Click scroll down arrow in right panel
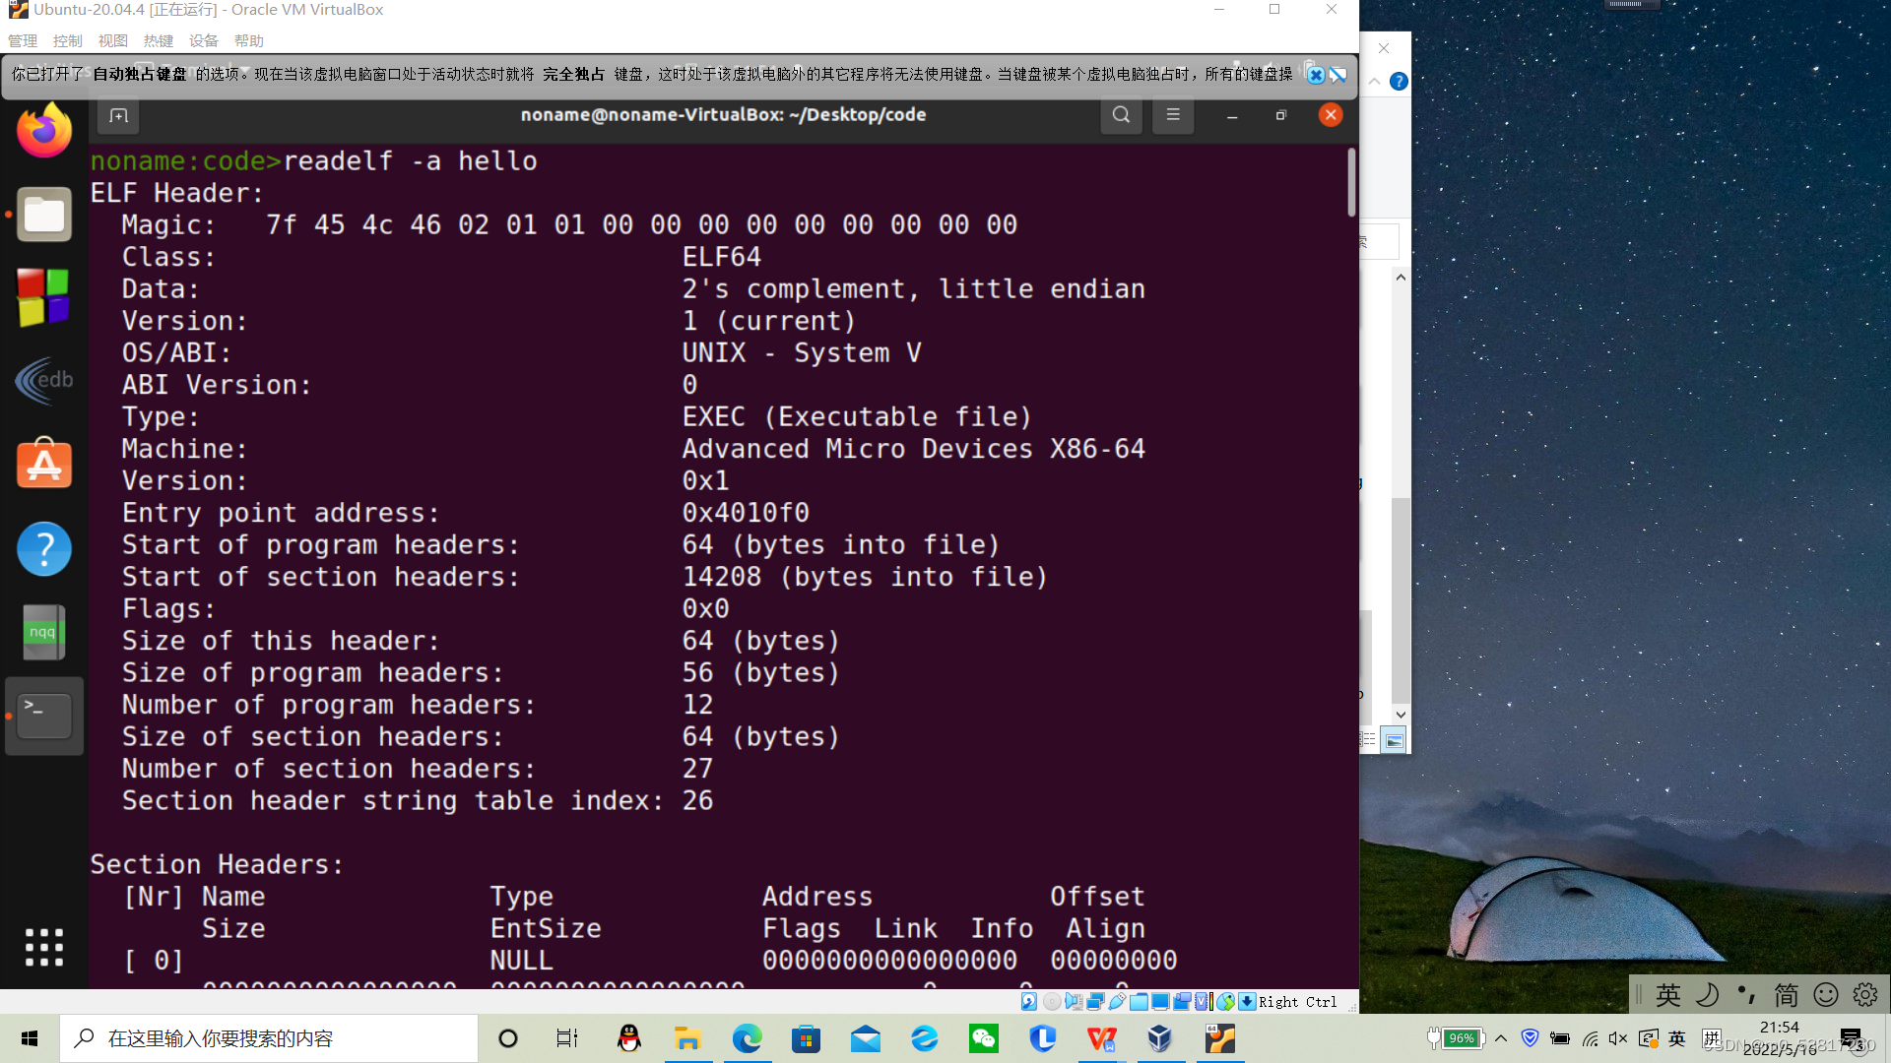Screen dimensions: 1891x1063 click(x=1401, y=715)
